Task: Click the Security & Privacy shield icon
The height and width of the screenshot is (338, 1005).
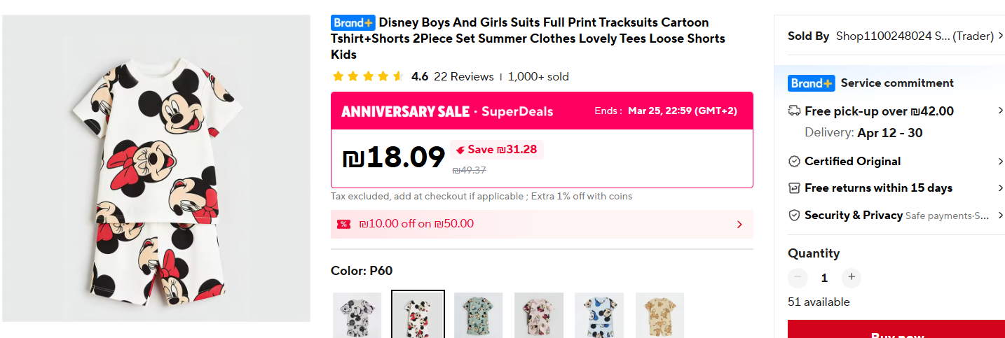Action: (794, 216)
